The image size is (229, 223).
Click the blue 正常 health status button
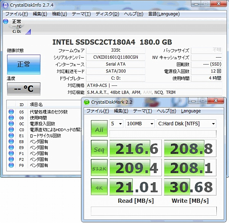coord(24,64)
